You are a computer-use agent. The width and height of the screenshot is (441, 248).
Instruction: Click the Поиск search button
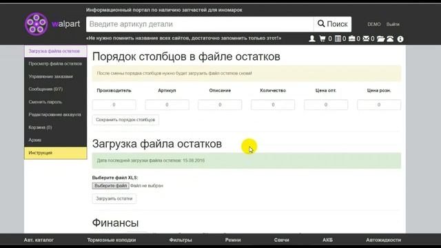coord(332,24)
